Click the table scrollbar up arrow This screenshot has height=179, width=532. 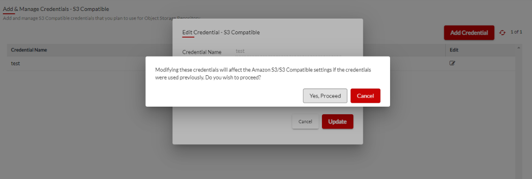(519, 48)
